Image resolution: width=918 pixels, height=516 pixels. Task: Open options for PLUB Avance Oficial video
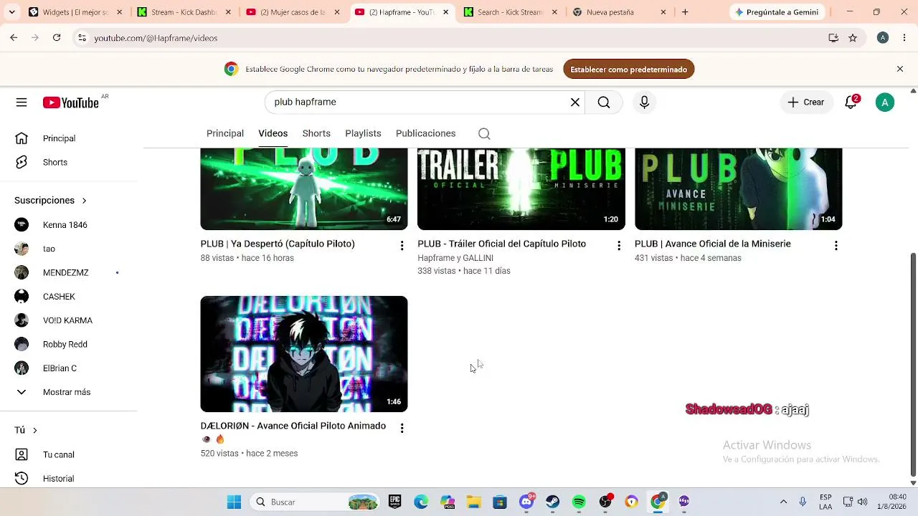click(836, 246)
